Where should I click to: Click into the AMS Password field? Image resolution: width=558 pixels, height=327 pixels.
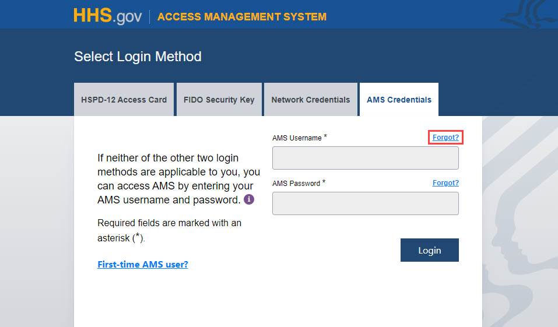(x=365, y=203)
